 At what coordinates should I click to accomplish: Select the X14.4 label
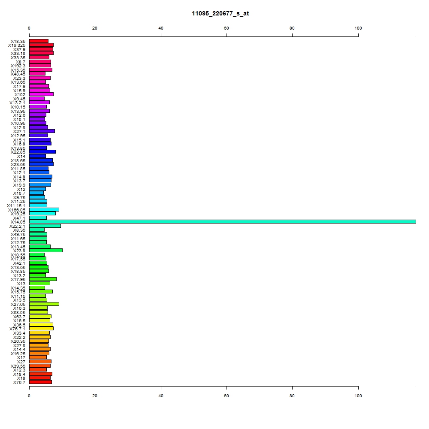[19, 349]
